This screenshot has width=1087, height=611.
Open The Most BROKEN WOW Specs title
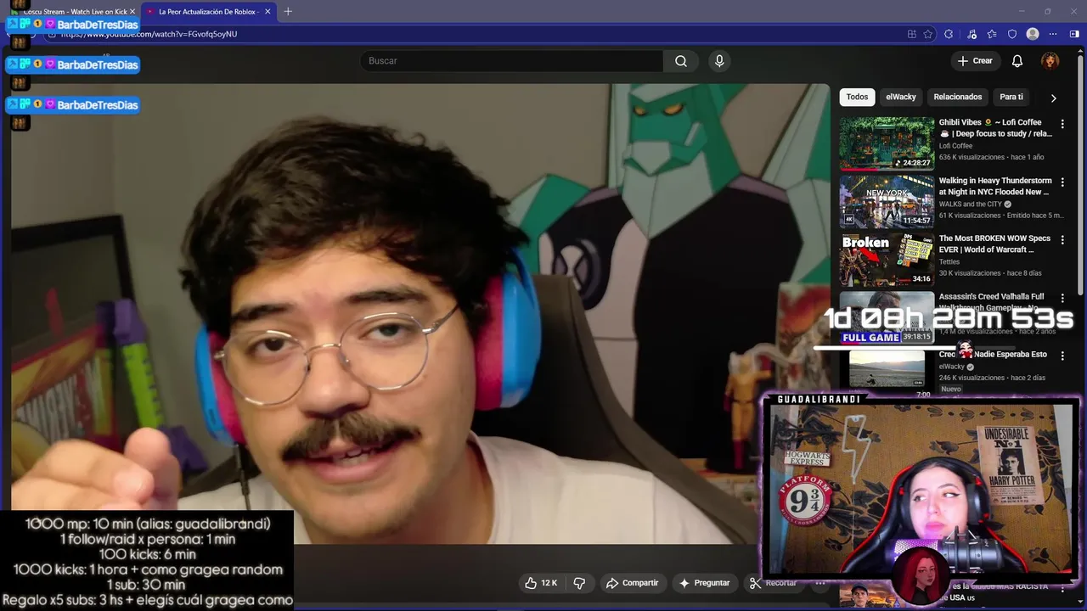click(x=995, y=244)
